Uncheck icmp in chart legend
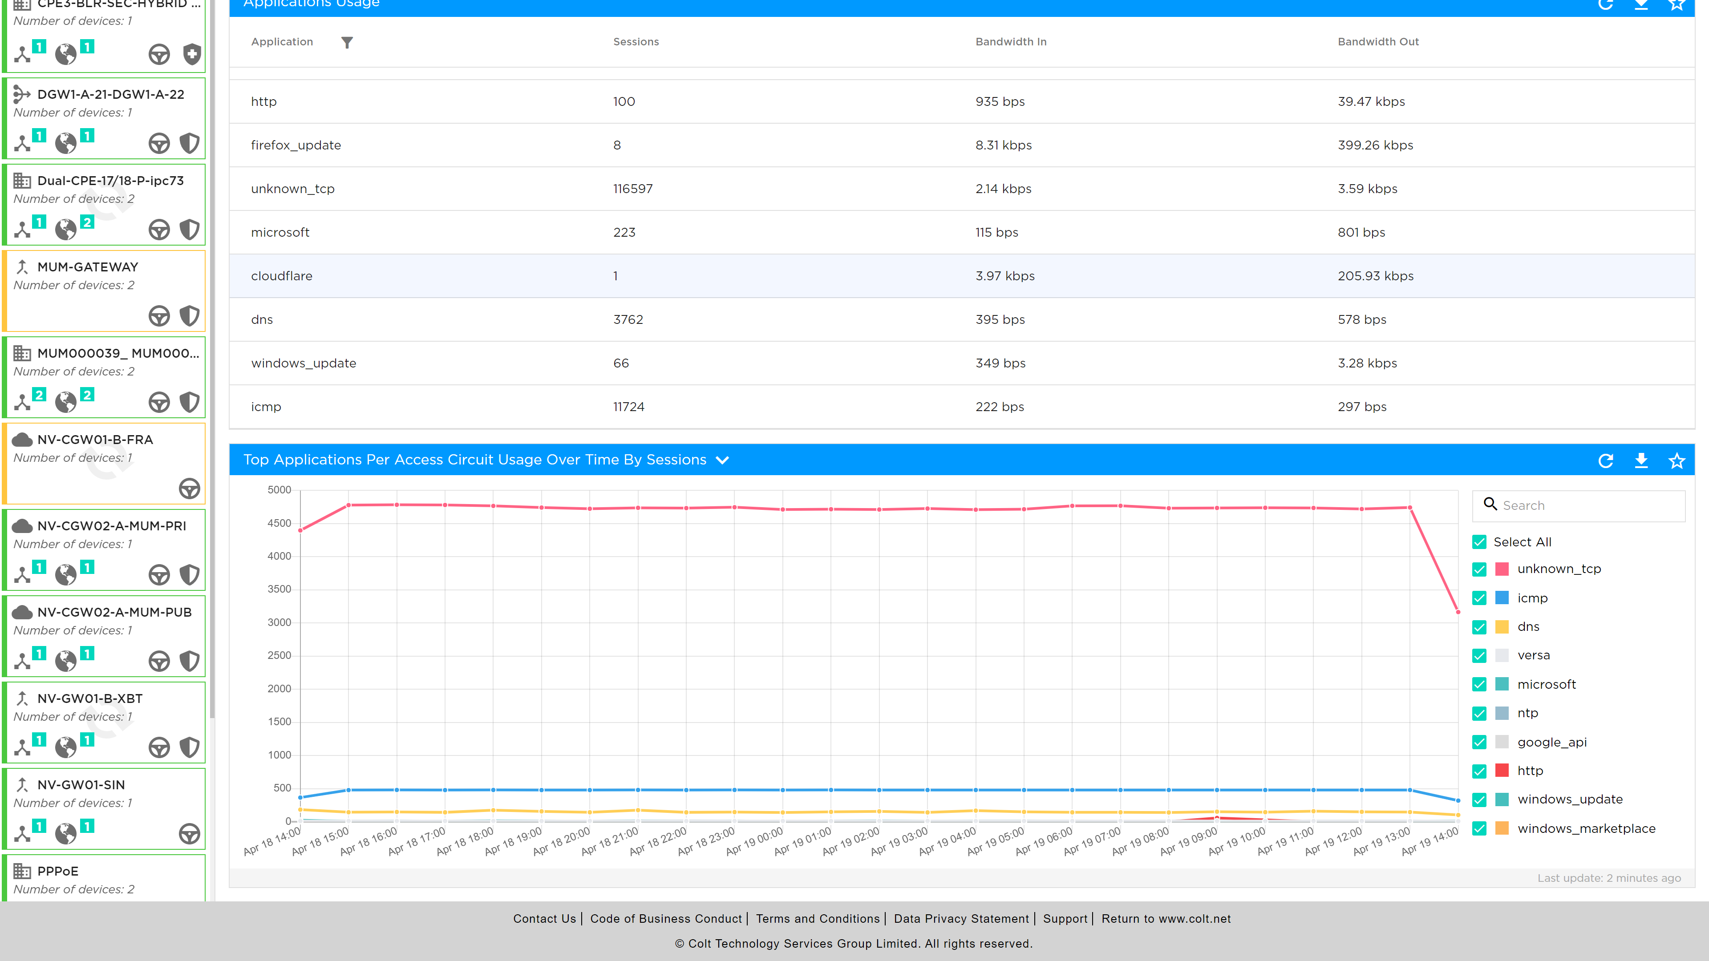 [1479, 598]
